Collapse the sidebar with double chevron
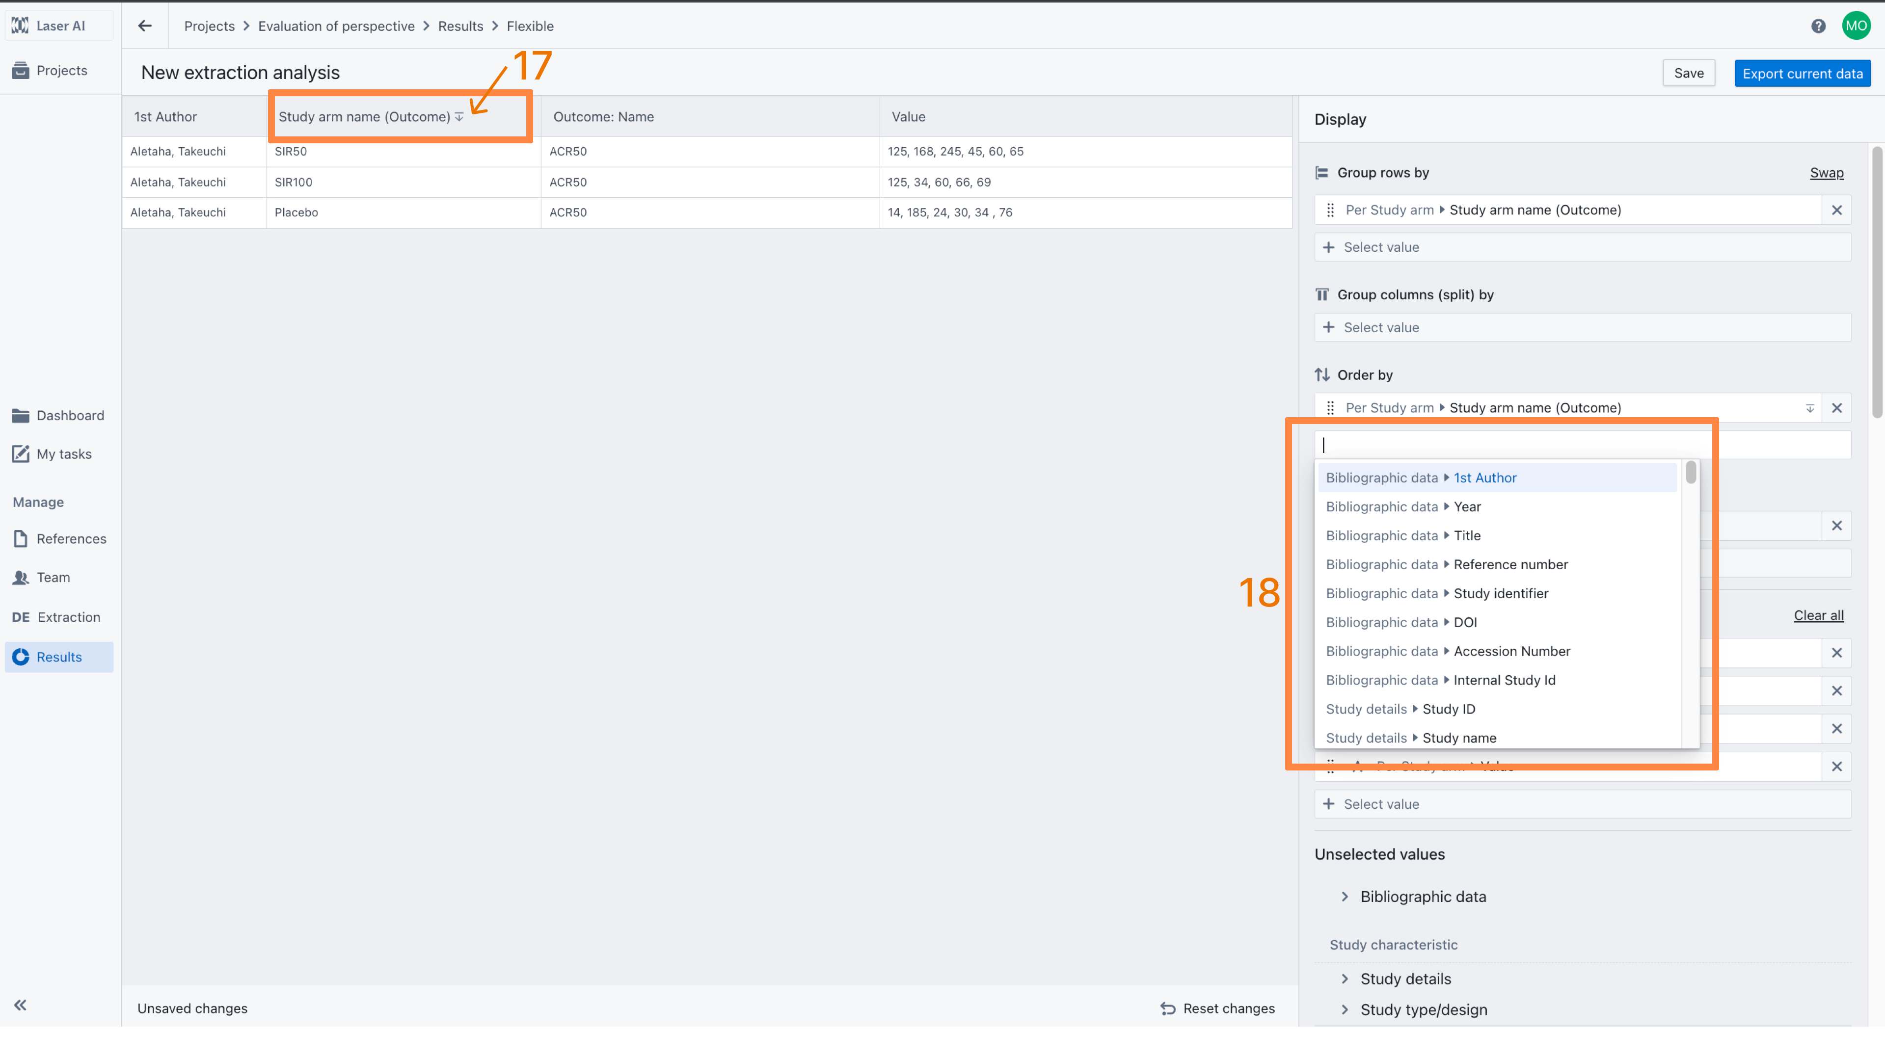 pos(21,1005)
